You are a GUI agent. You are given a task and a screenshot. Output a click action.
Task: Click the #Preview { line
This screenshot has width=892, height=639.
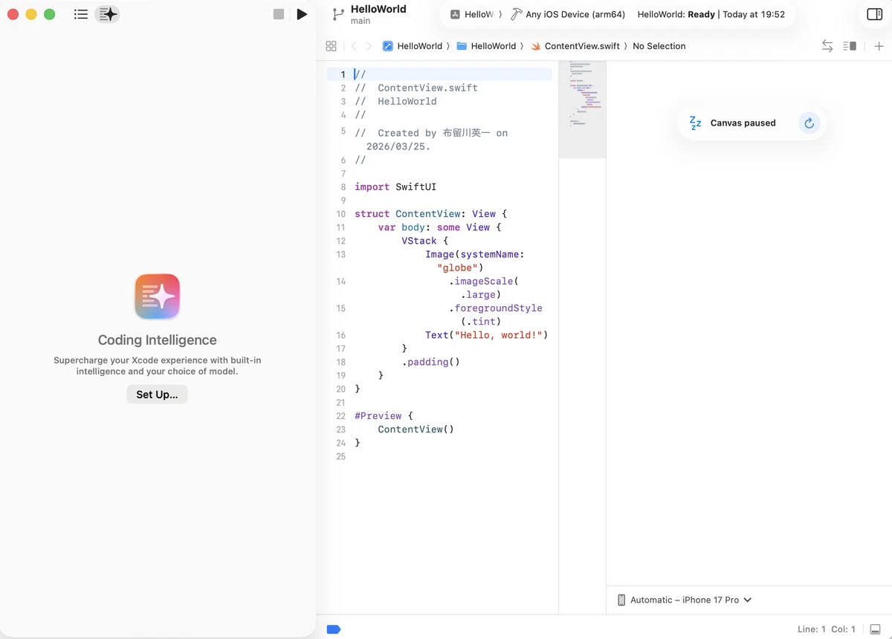coord(384,416)
